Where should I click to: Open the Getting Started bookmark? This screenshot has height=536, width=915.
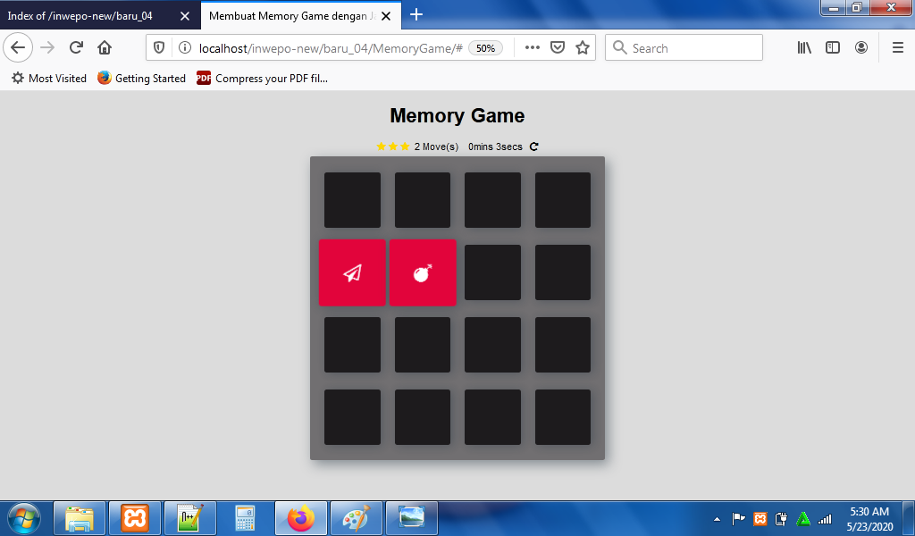(142, 78)
